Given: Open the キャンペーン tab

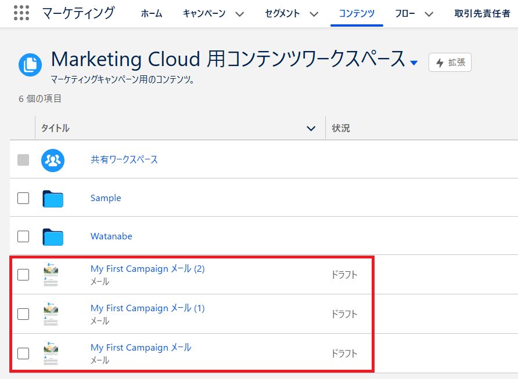Looking at the screenshot, I should [x=204, y=13].
